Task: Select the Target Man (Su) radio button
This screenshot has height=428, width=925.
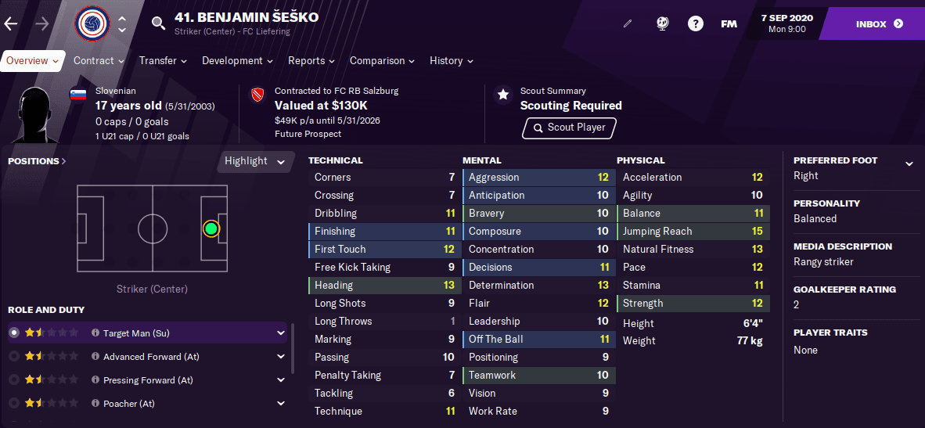Action: point(13,333)
